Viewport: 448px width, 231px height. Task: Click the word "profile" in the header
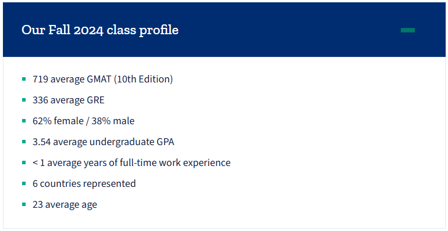point(159,30)
